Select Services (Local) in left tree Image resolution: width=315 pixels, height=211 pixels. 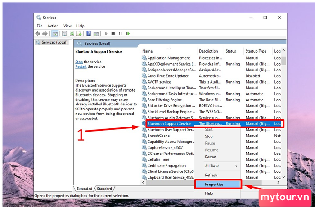pos(54,42)
